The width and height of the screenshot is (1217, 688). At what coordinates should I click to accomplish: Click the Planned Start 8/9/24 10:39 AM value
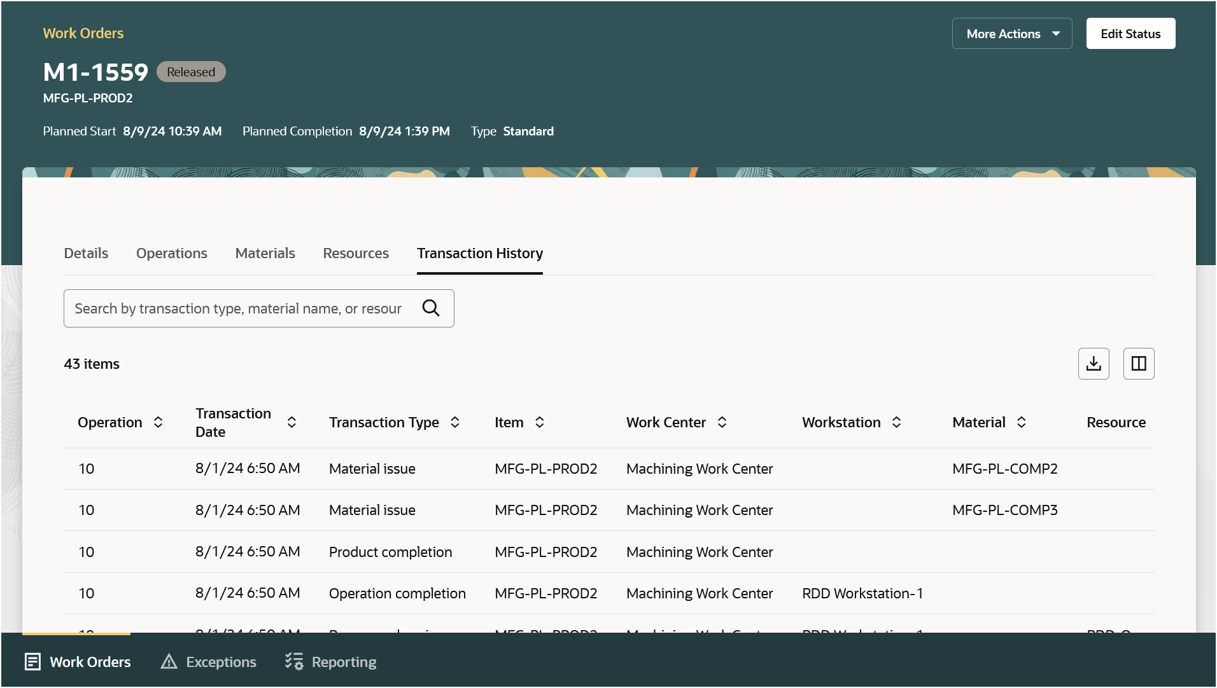coord(172,131)
